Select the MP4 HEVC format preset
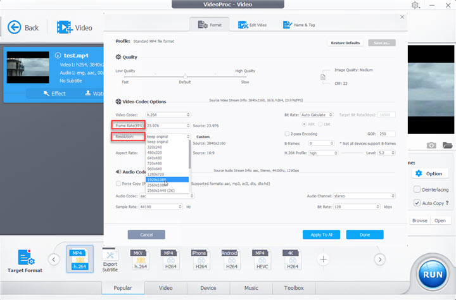 point(262,259)
